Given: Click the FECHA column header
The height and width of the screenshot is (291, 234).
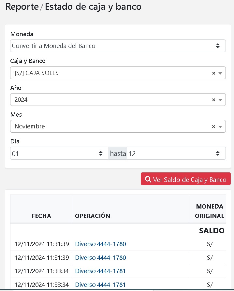Looking at the screenshot, I should coord(41,216).
